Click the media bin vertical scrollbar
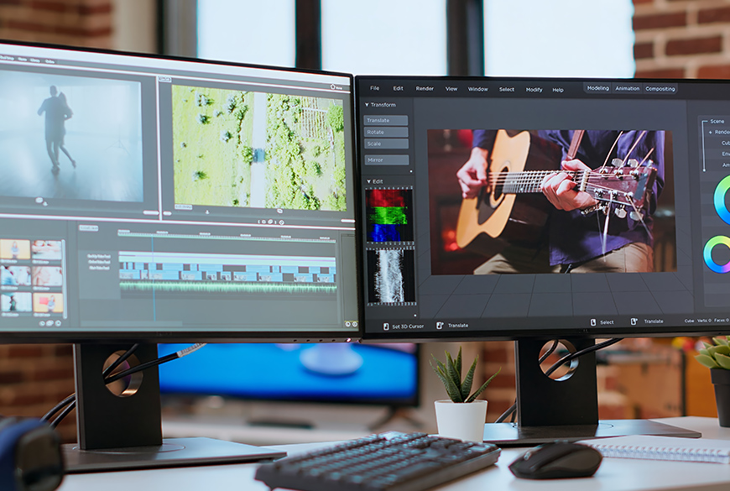The width and height of the screenshot is (730, 491). [64, 279]
